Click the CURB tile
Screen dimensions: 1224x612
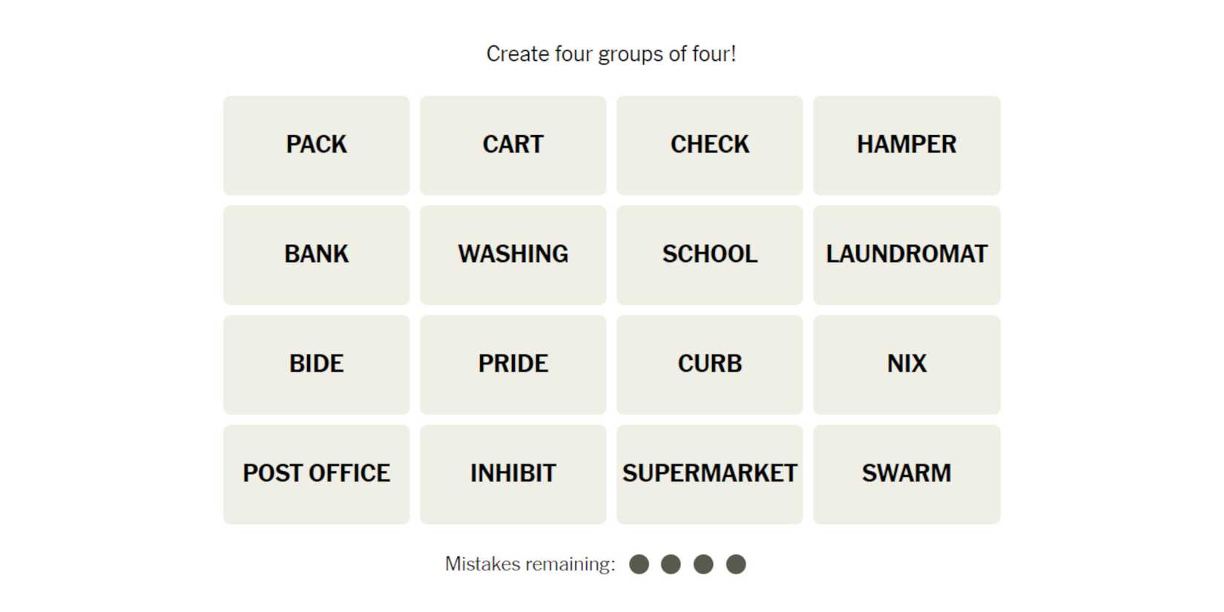(709, 364)
